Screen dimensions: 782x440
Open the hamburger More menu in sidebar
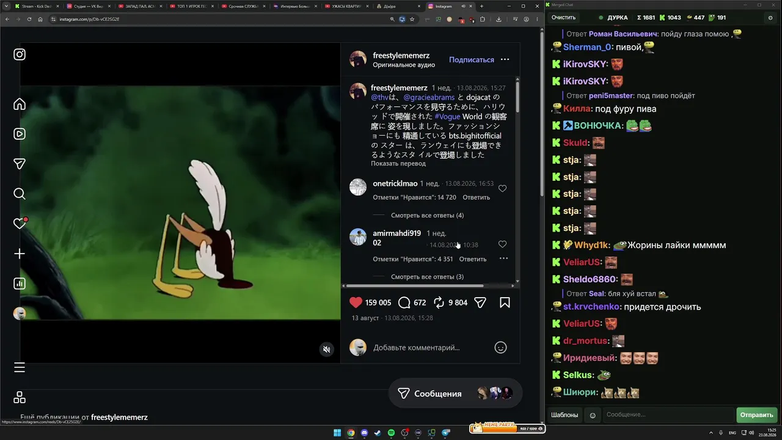(x=20, y=367)
